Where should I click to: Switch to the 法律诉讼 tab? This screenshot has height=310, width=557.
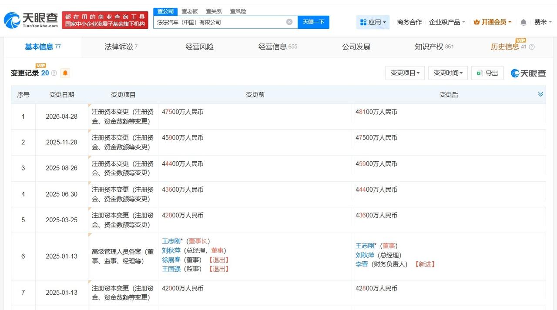click(121, 47)
